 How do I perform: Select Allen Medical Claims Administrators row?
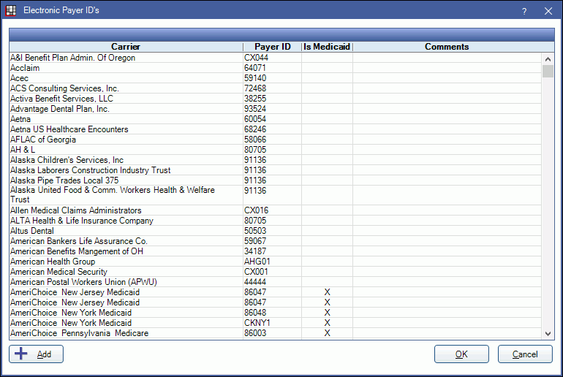[276, 210]
